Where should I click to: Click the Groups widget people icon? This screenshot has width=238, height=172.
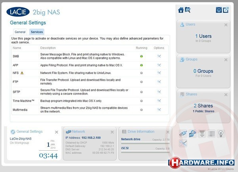182,59
